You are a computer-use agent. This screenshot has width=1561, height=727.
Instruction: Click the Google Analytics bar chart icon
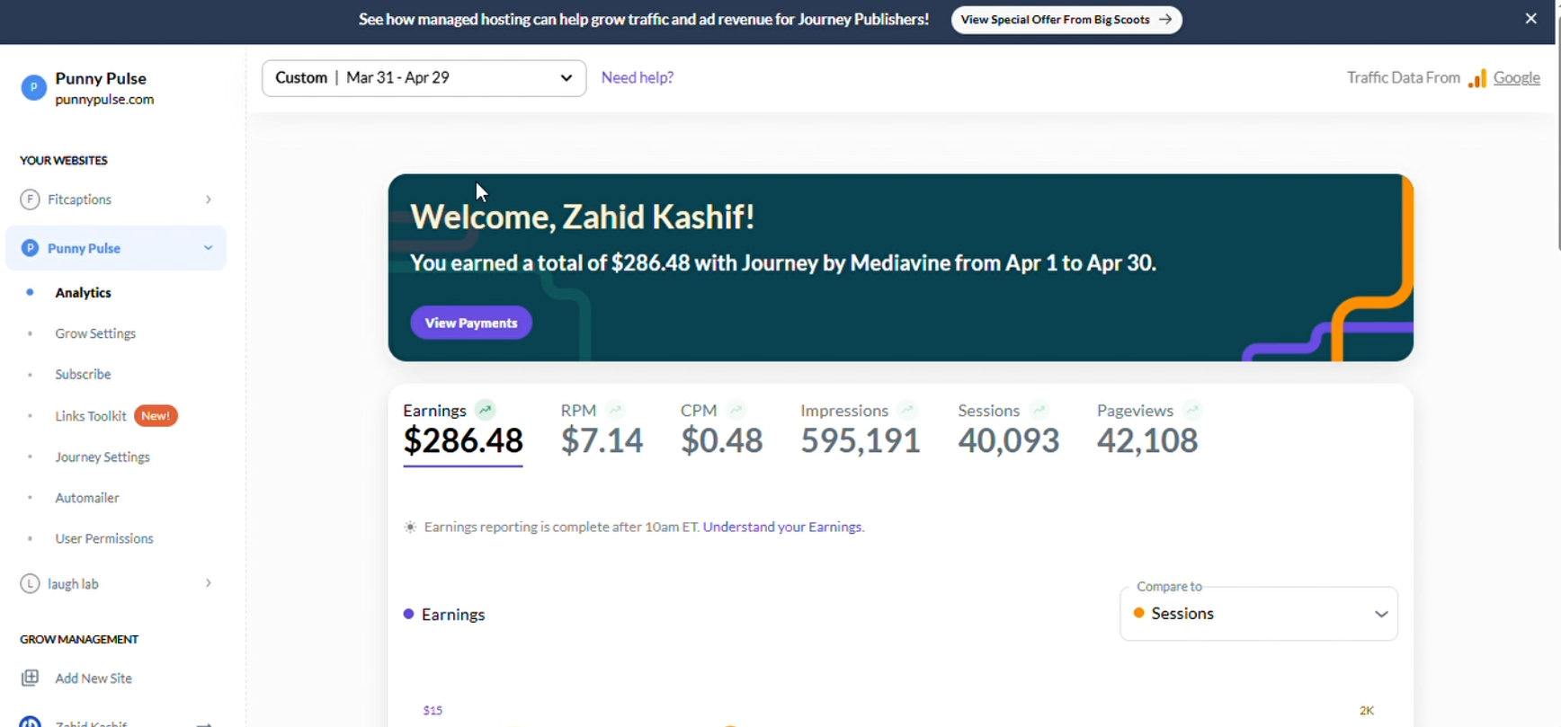1477,78
